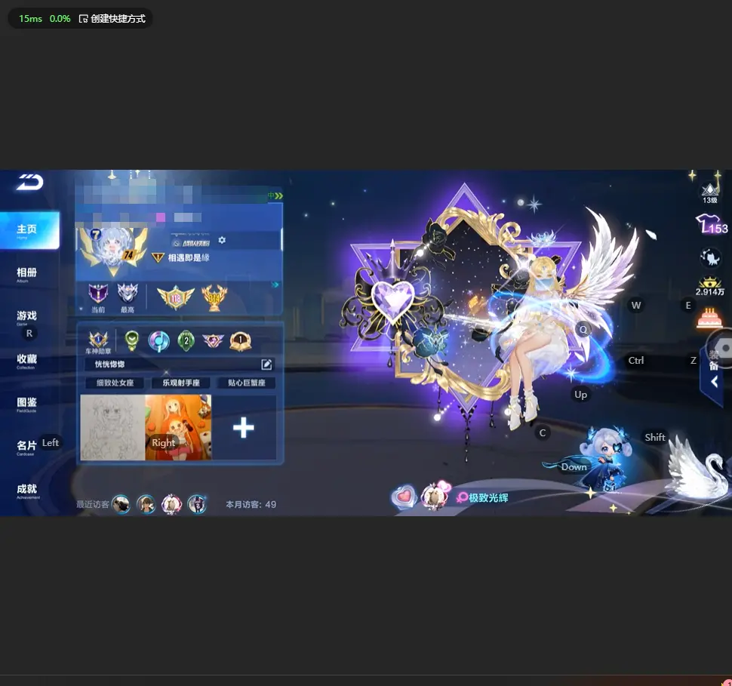Click the 当前 current rank badge

click(98, 298)
